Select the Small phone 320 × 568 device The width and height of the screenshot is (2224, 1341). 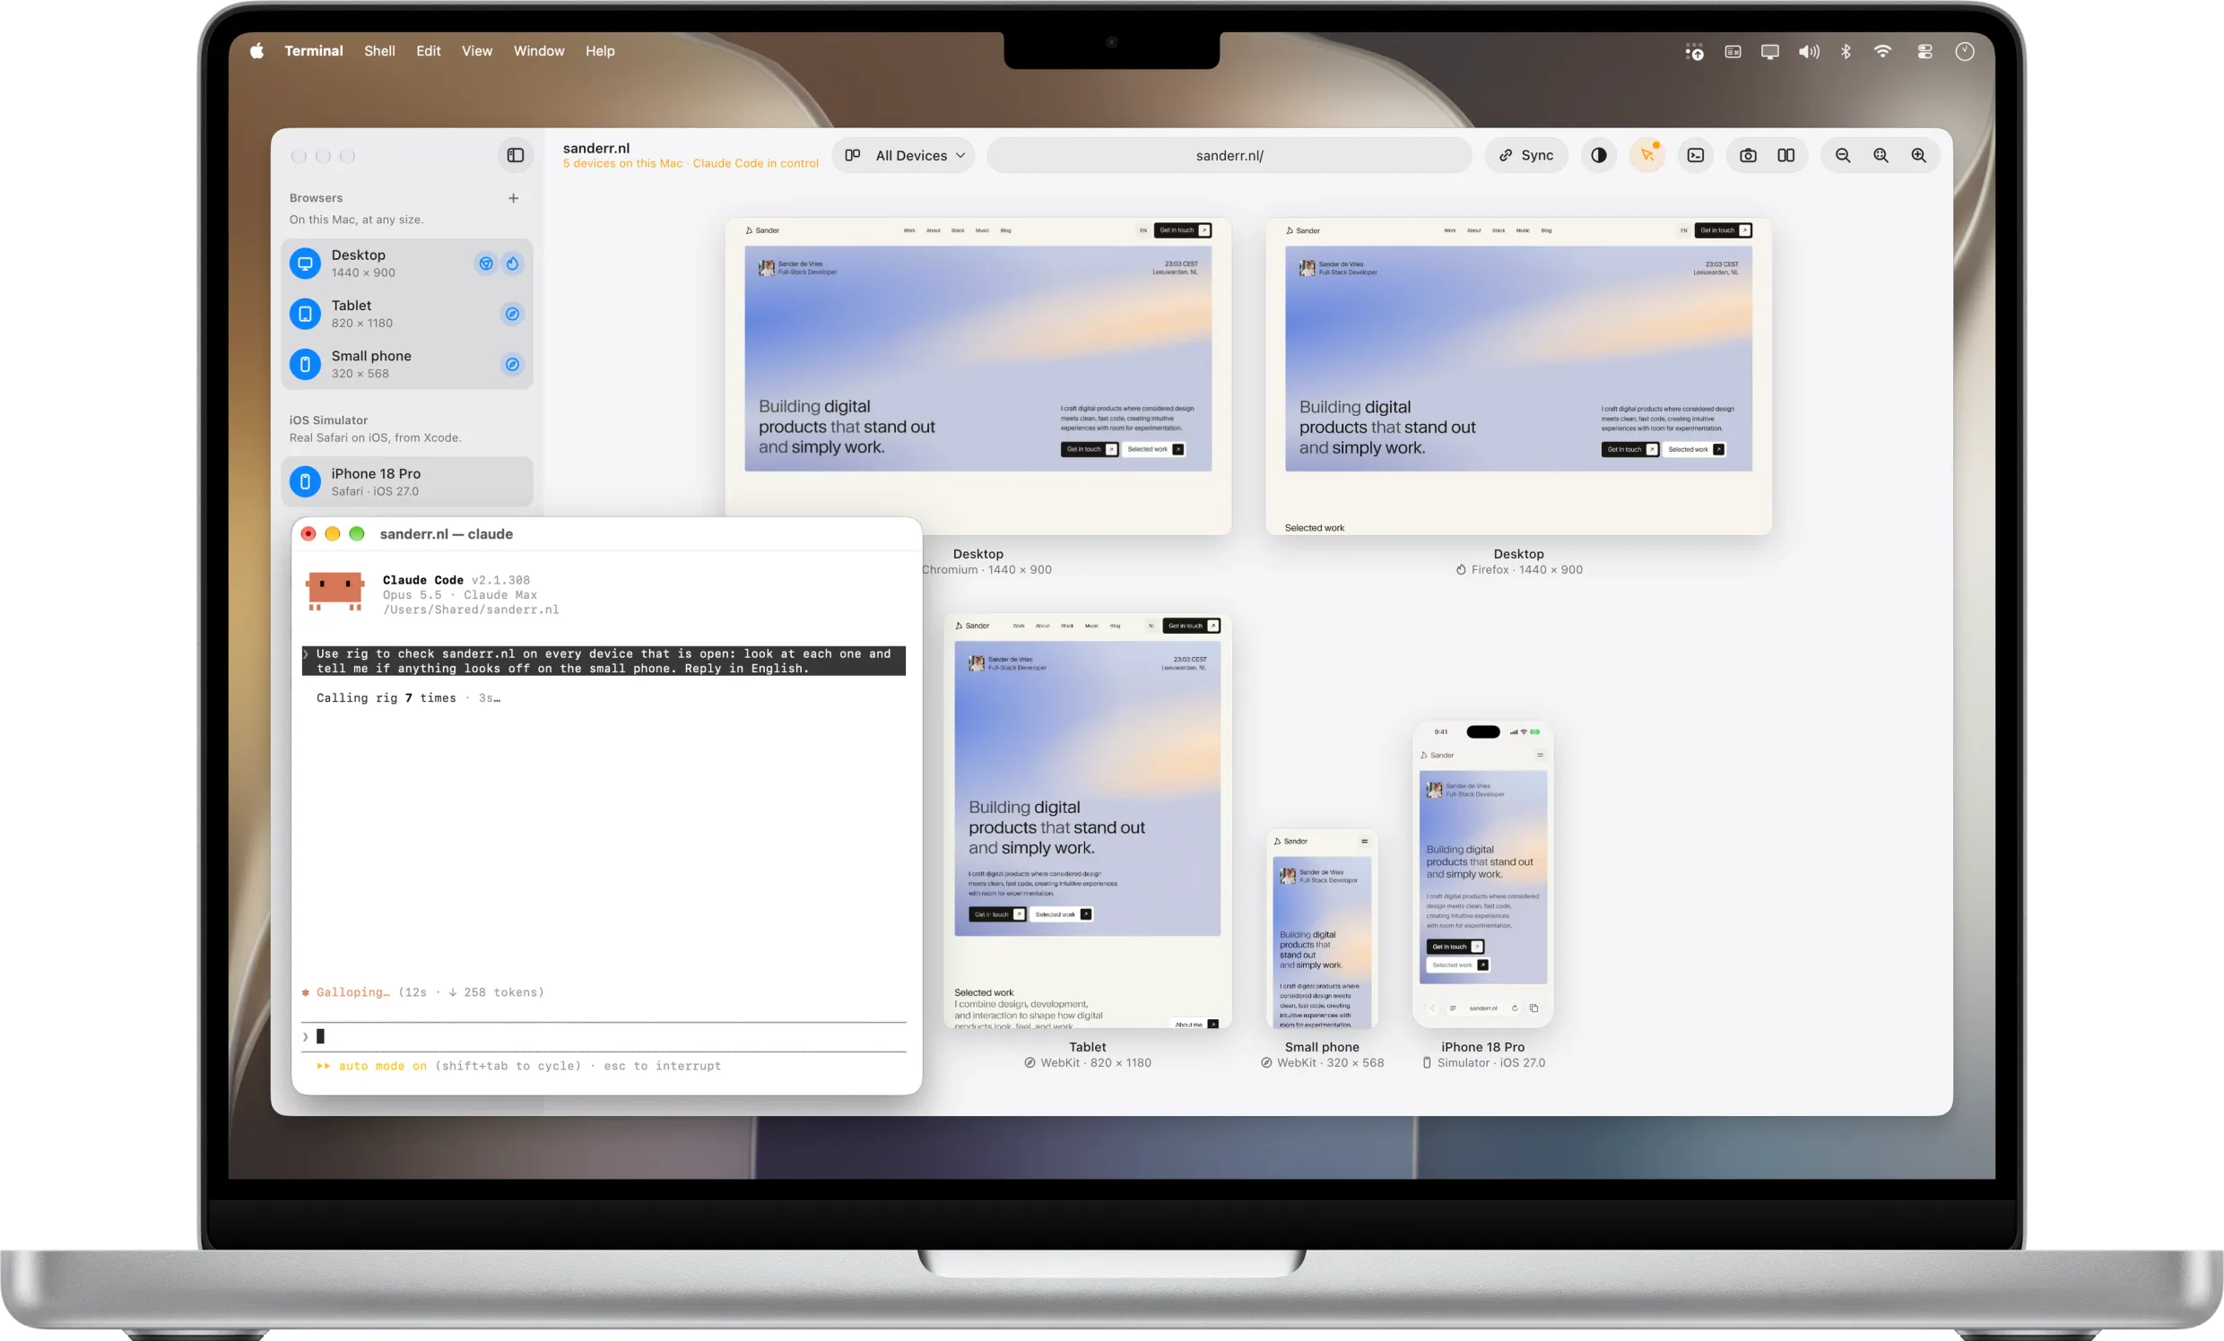click(x=407, y=365)
